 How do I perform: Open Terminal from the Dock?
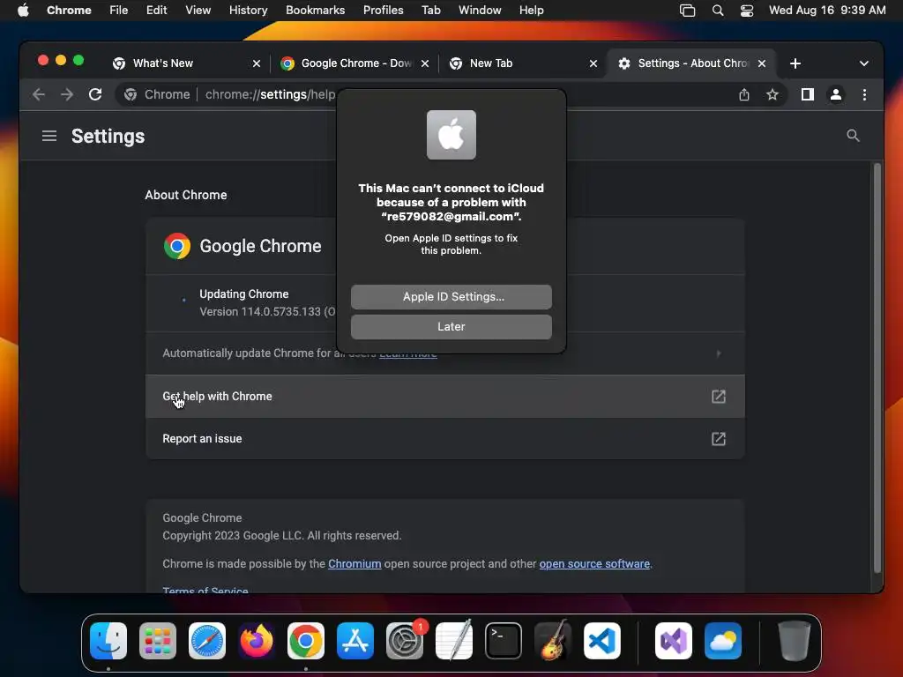pos(504,641)
